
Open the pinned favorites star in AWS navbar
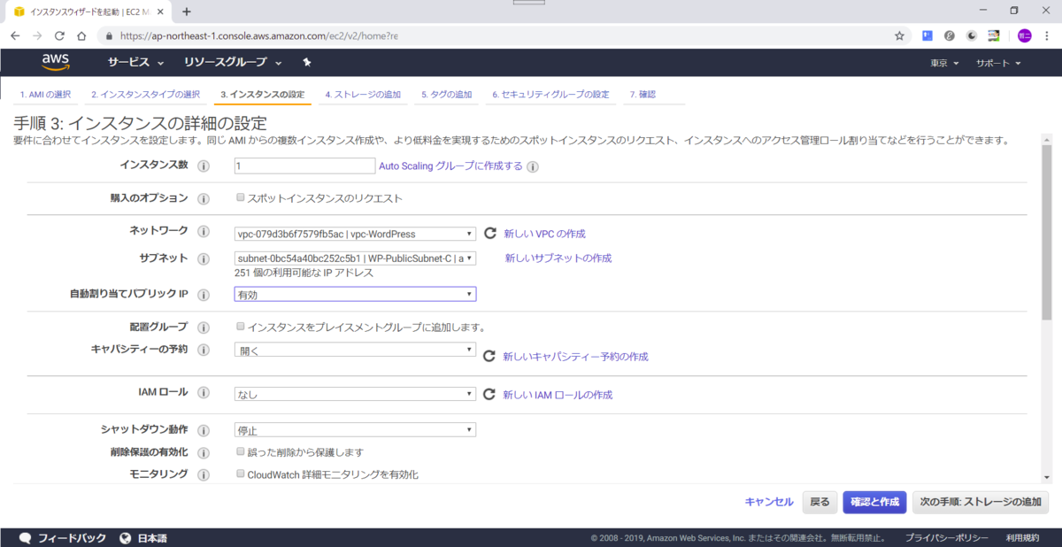click(x=308, y=62)
